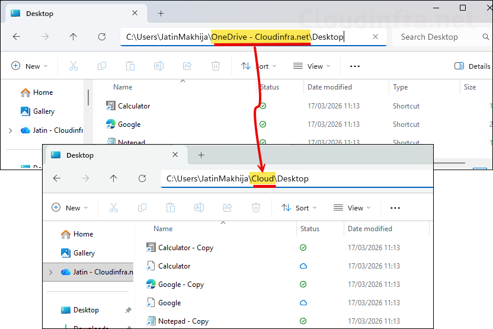Select Gallery in back window sidebar

point(37,111)
